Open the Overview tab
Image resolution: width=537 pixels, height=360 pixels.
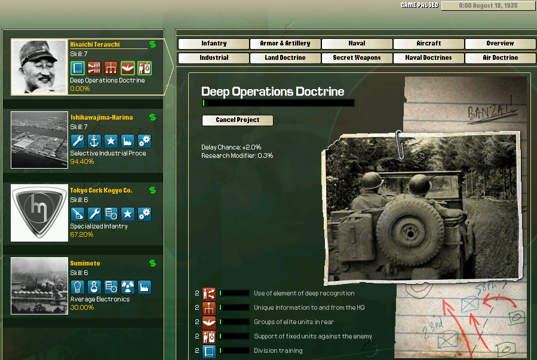[x=500, y=44]
